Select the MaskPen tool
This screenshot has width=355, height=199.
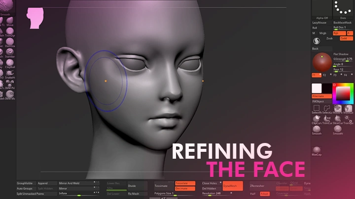tap(338, 110)
